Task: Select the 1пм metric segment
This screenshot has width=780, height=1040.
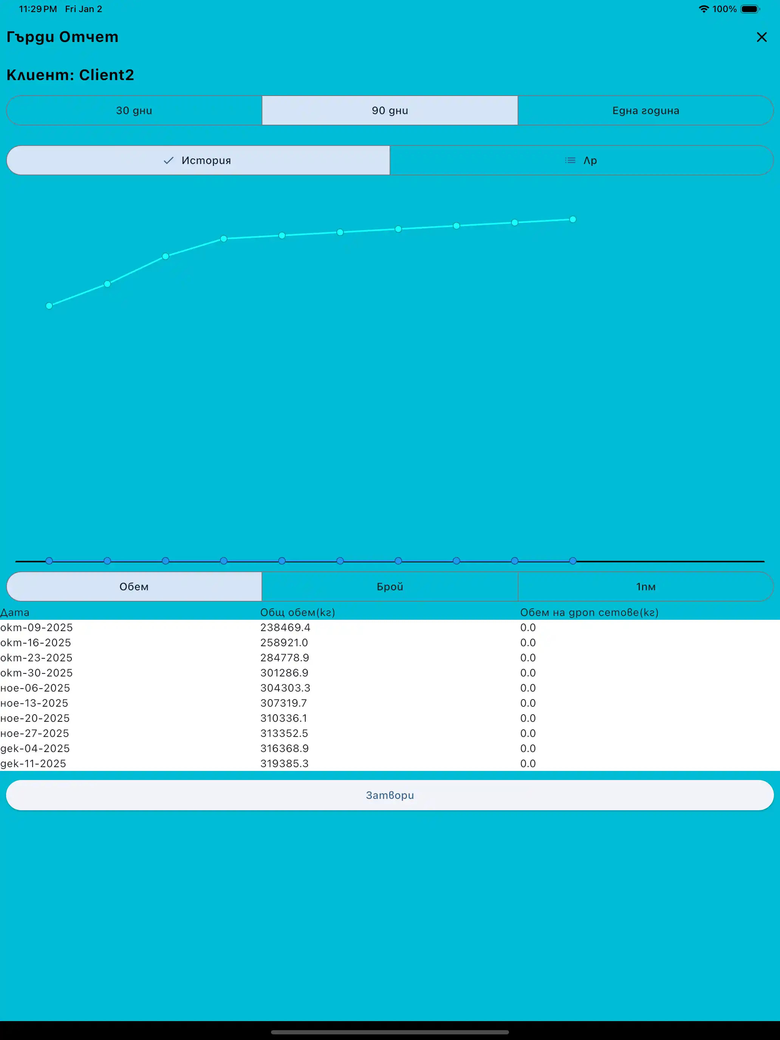Action: (645, 586)
